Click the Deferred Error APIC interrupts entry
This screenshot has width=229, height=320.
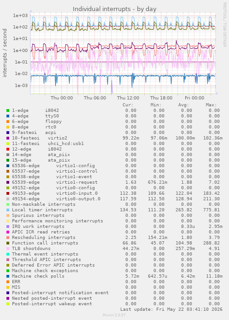point(53,265)
